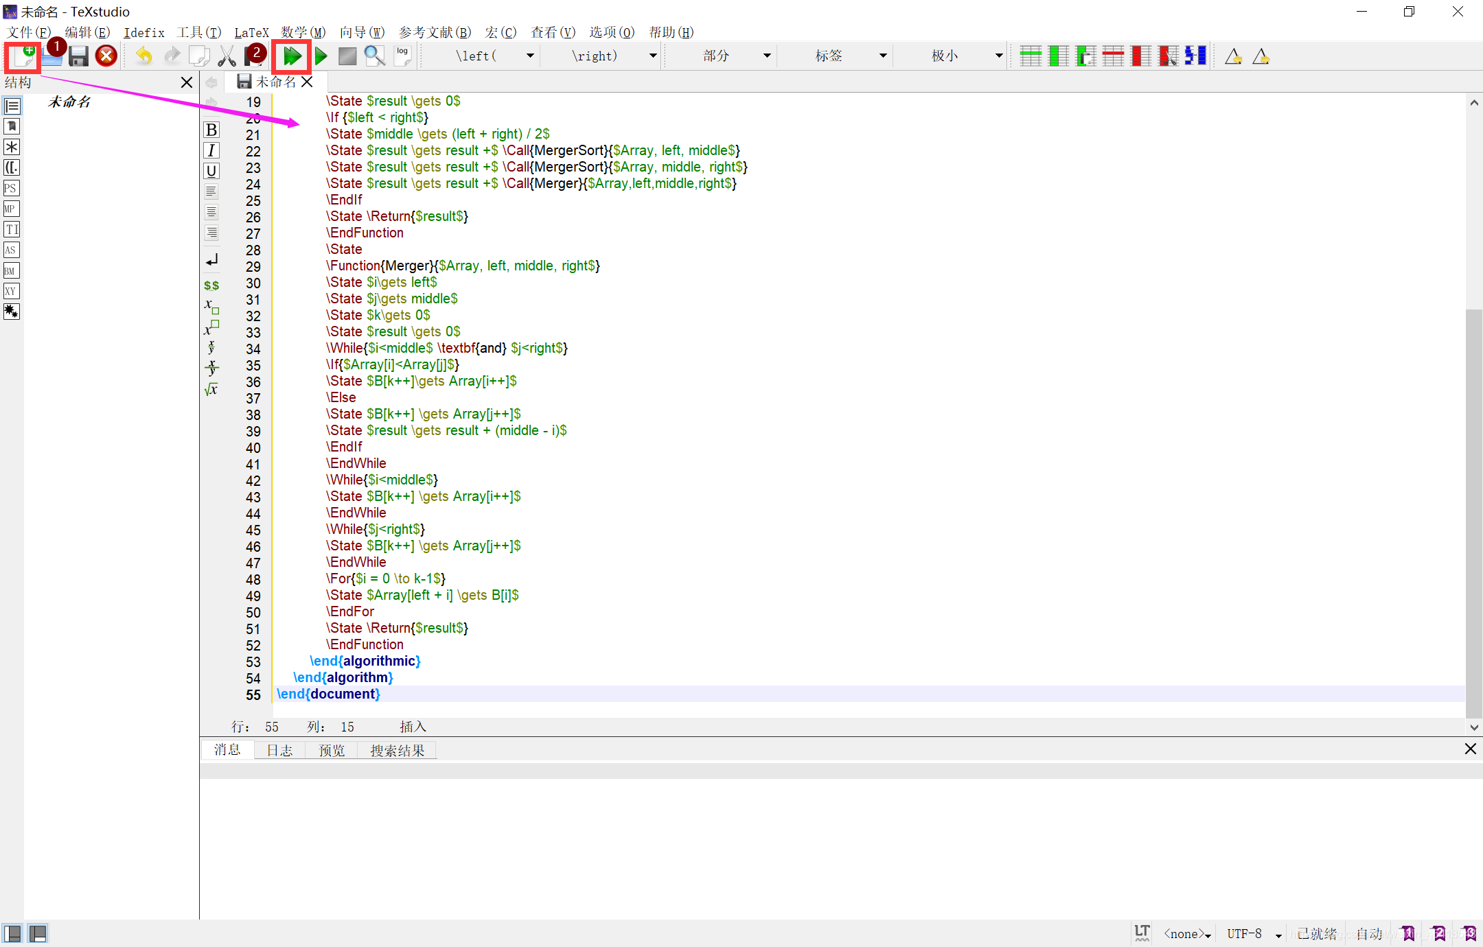Show structure view in side panel
This screenshot has width=1483, height=947.
(x=12, y=106)
